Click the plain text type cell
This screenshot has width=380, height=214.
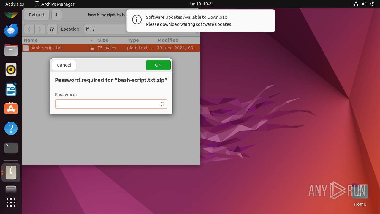140,48
